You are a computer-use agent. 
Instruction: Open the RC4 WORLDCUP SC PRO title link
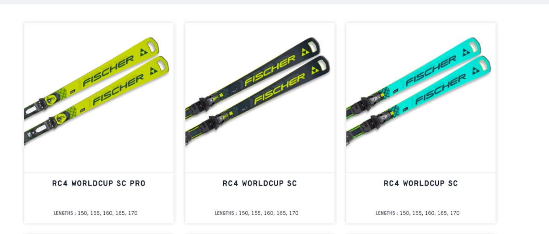click(99, 184)
